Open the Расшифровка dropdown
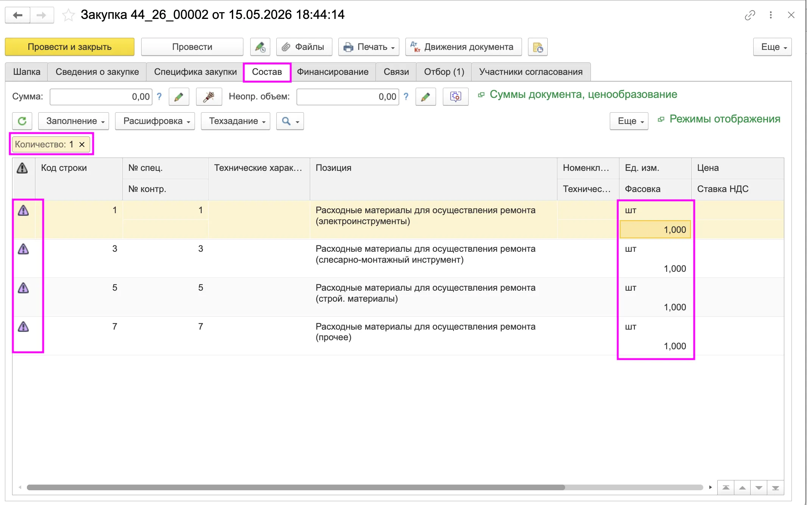This screenshot has height=505, width=807. coord(155,121)
